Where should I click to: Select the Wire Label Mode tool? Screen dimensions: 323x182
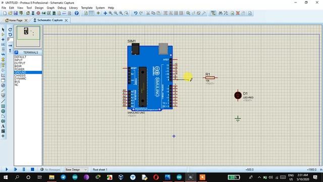click(x=3, y=44)
